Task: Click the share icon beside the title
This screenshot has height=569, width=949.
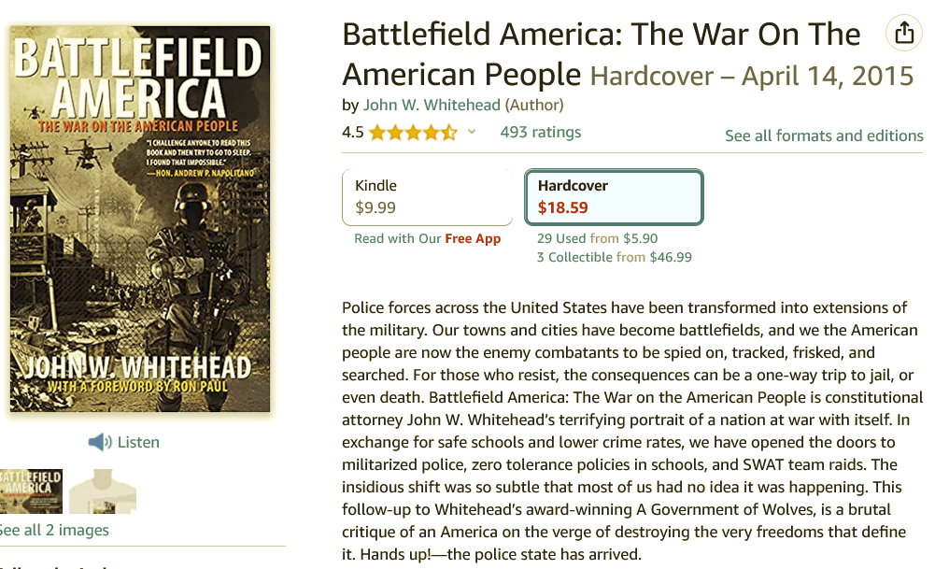Action: [903, 34]
